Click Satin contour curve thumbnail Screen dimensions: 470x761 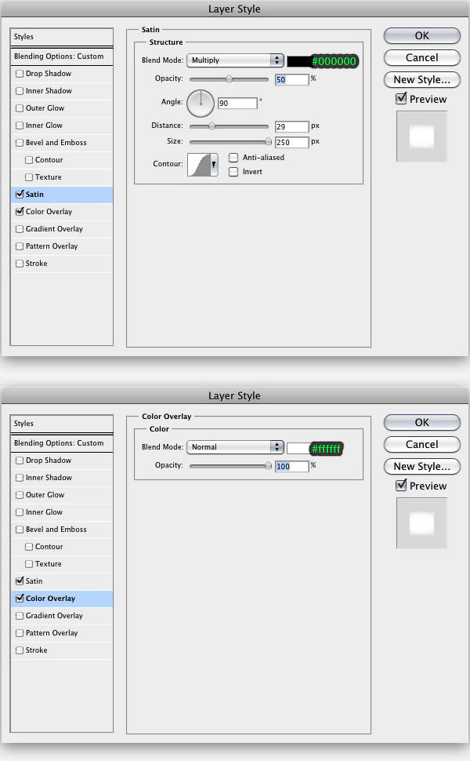[x=199, y=165]
